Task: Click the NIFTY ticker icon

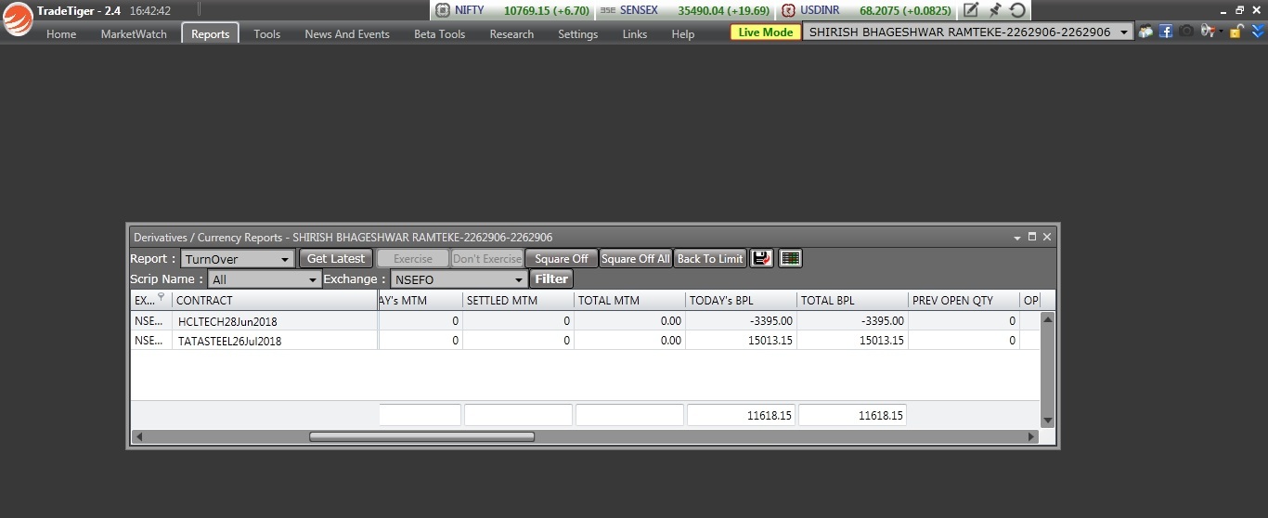Action: (x=444, y=10)
